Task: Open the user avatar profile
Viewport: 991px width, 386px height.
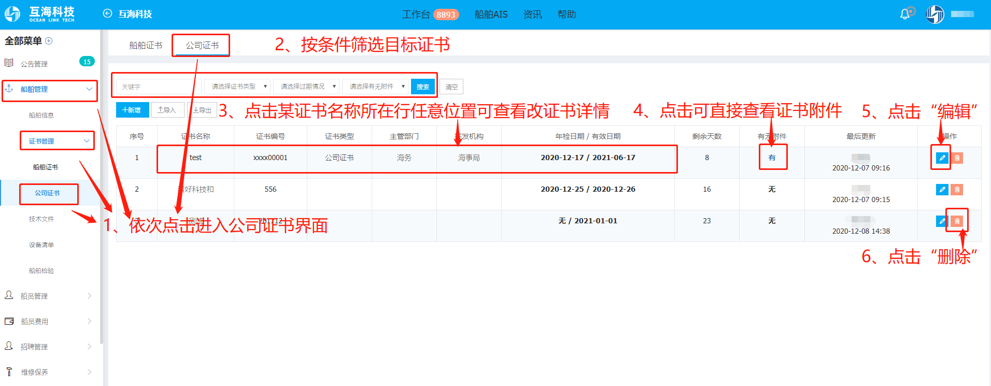Action: coord(935,14)
